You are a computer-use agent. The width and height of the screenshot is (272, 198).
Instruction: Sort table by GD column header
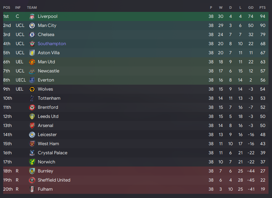coord(251,8)
